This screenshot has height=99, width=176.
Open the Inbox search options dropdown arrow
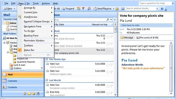(x=111, y=20)
